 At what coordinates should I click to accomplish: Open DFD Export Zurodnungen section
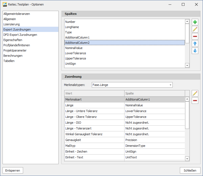[x=20, y=35]
